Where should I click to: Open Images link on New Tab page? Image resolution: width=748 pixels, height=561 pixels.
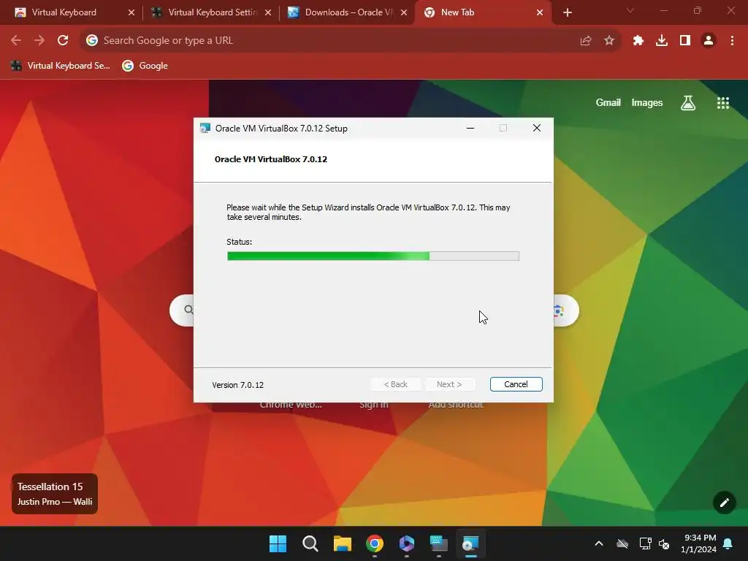coord(647,102)
